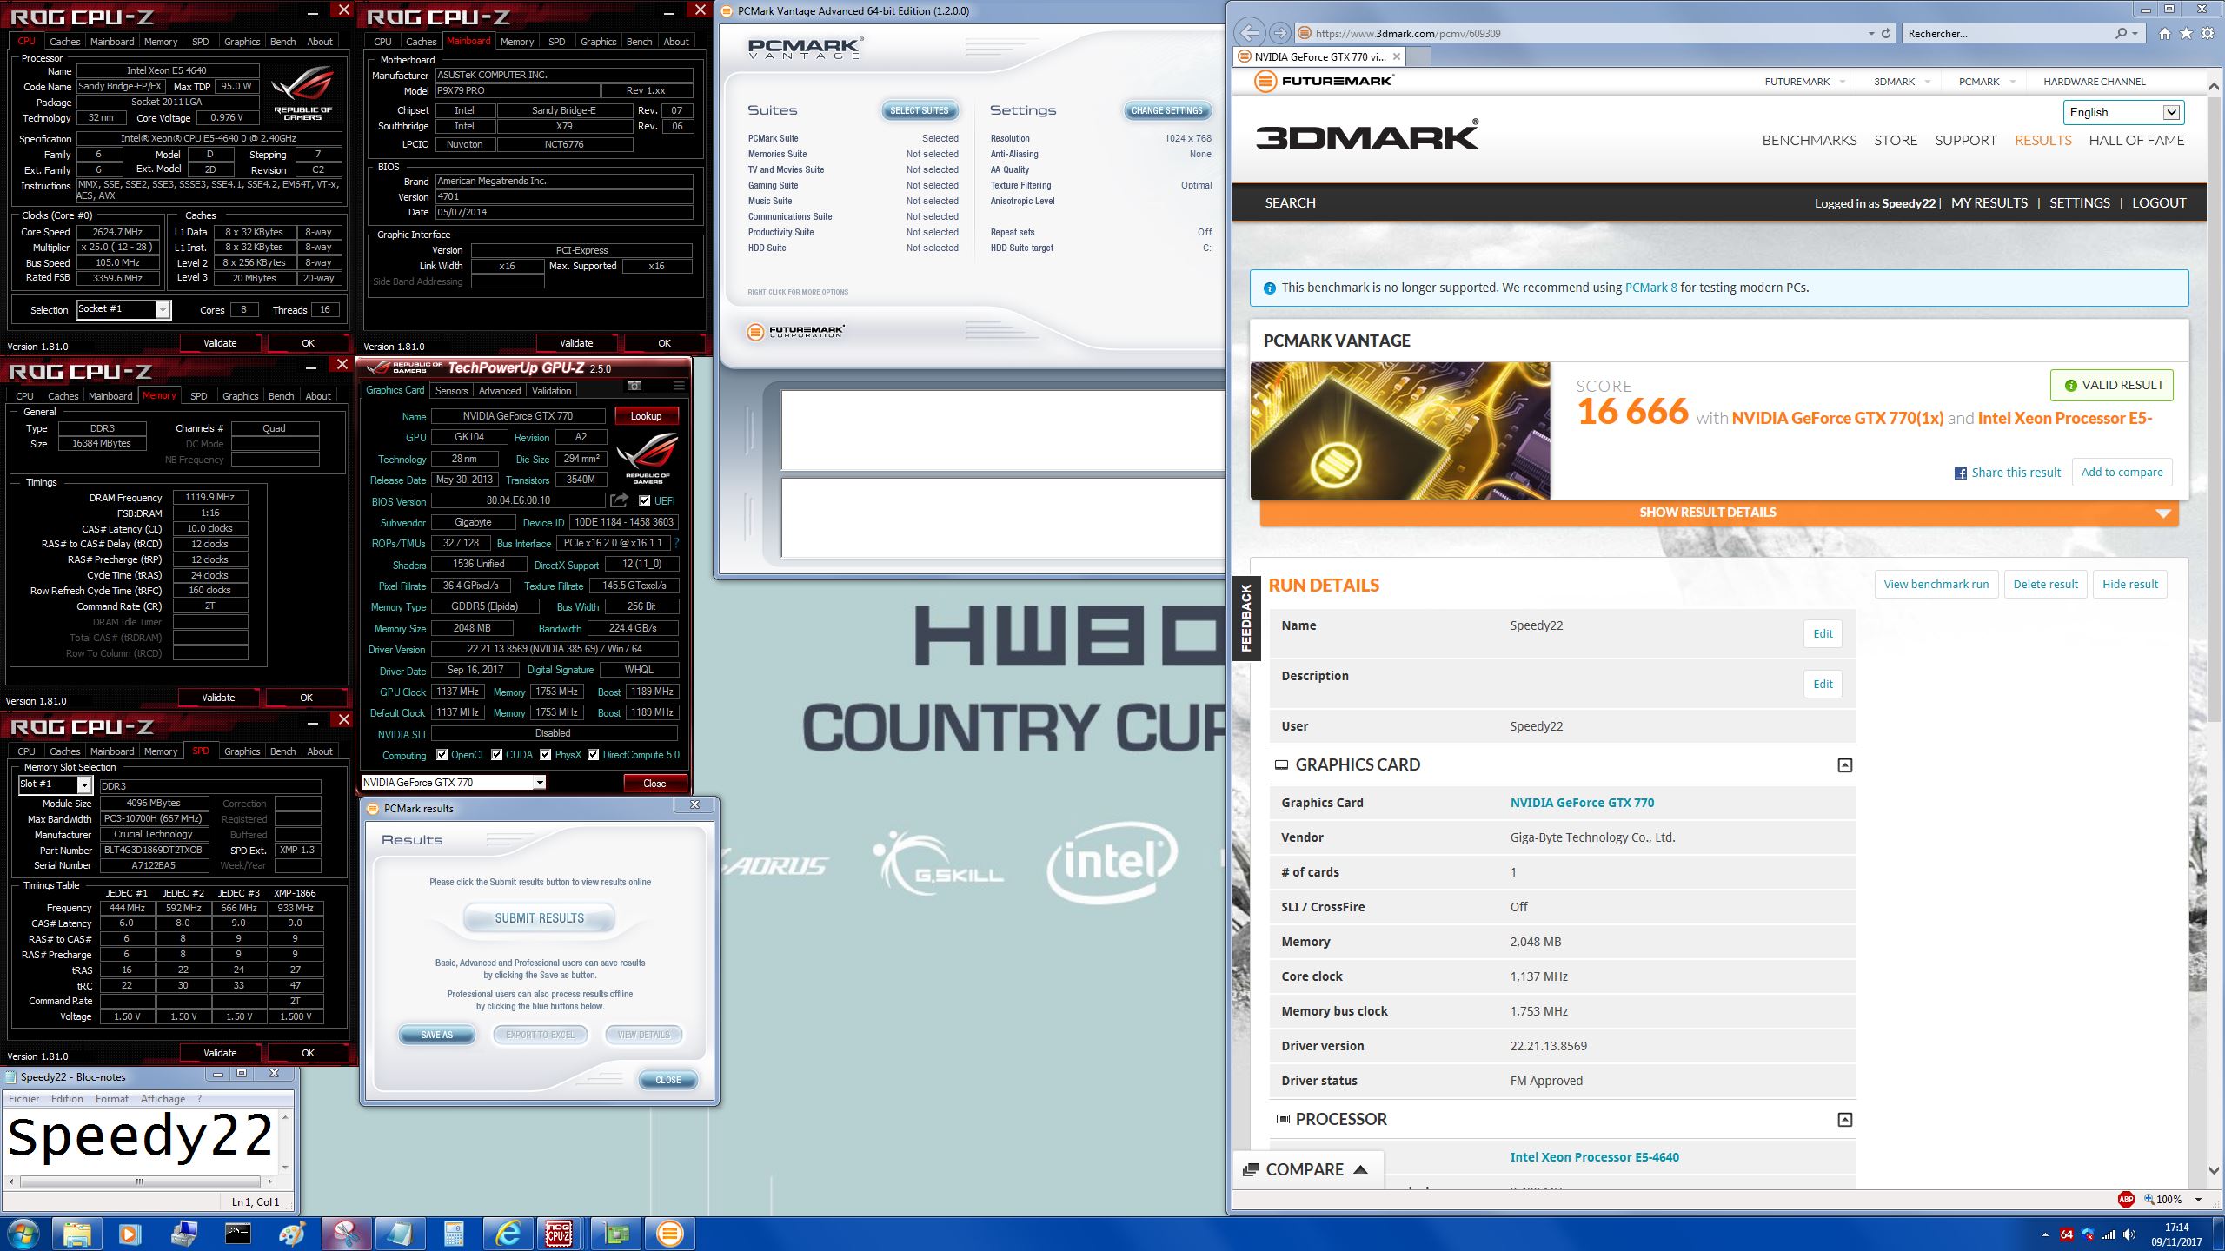
Task: Click the Bus Interface question mark in GPU-Z
Action: coord(677,543)
